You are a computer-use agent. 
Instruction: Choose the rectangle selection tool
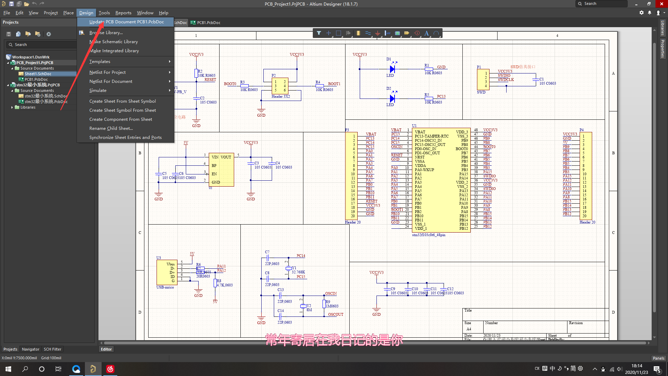pos(338,33)
